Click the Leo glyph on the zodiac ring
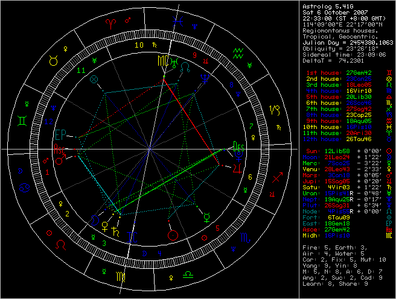 [x=60, y=245]
